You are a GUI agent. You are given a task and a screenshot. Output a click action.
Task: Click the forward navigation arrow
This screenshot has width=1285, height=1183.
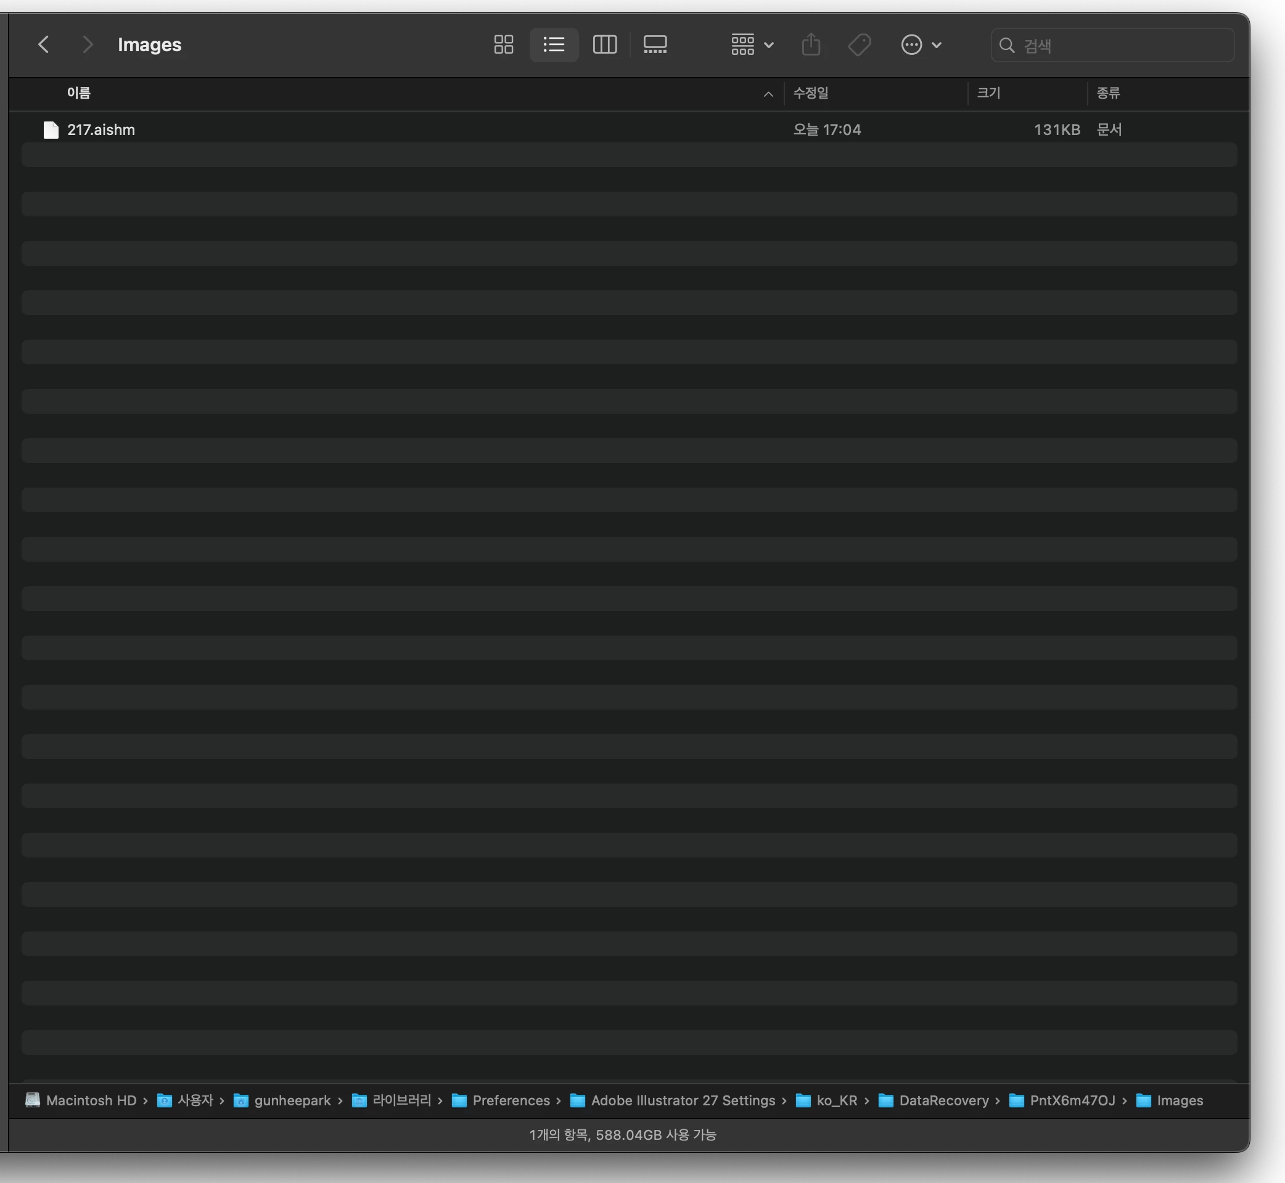click(88, 45)
